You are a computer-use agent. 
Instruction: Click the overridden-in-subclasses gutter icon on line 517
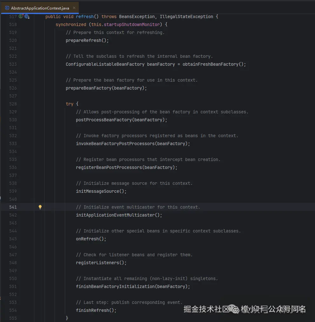tap(27, 17)
